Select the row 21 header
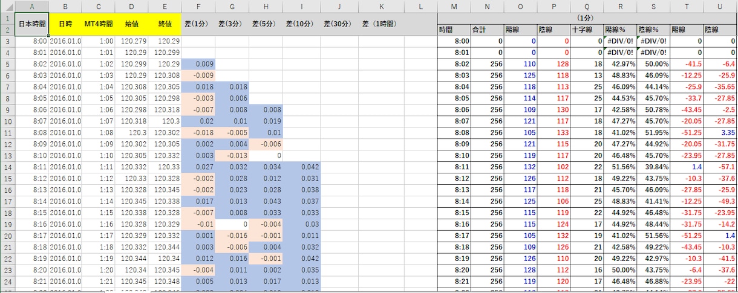The width and height of the screenshot is (738, 293). [x=7, y=246]
